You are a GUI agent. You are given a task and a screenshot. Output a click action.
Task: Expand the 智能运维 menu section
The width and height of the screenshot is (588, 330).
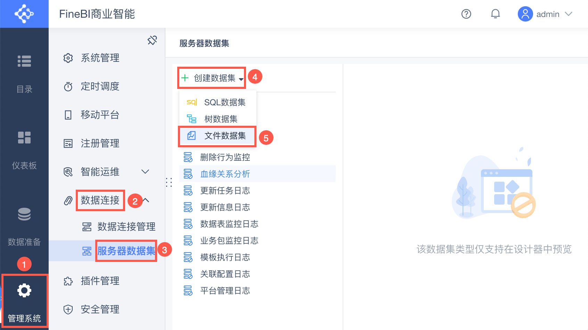(145, 172)
